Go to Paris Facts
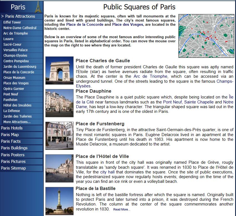Viewport: 236px width, 216px height. 22,141
